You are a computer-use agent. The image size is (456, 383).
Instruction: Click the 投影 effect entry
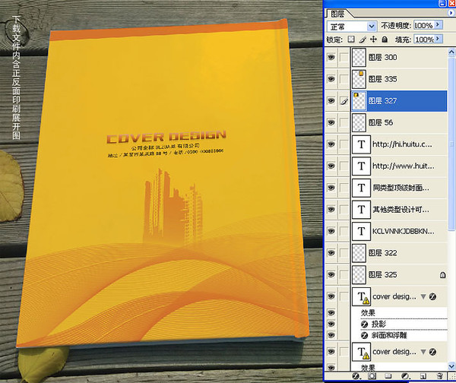tap(378, 324)
